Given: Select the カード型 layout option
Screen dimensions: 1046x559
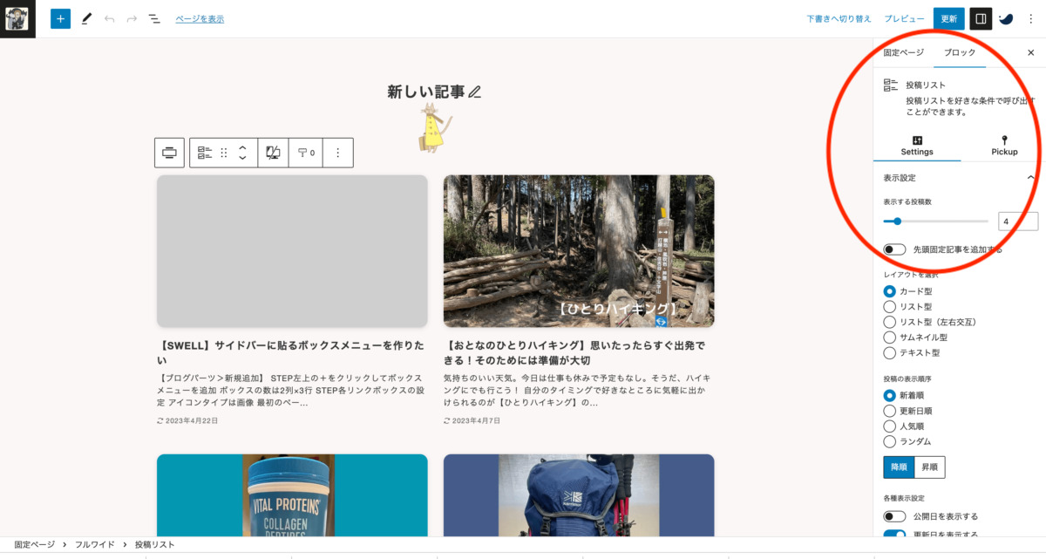Looking at the screenshot, I should [x=889, y=291].
